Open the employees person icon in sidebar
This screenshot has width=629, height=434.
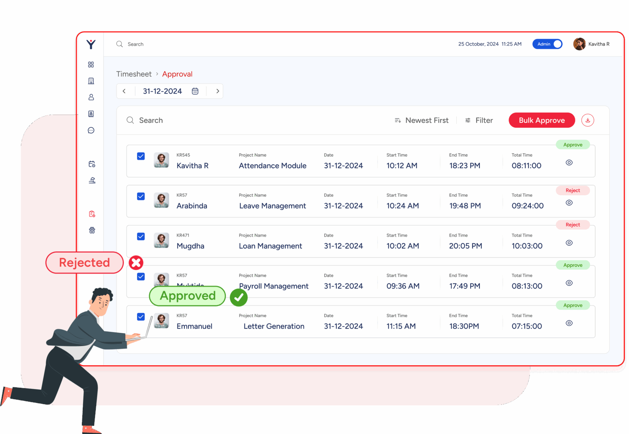point(91,97)
